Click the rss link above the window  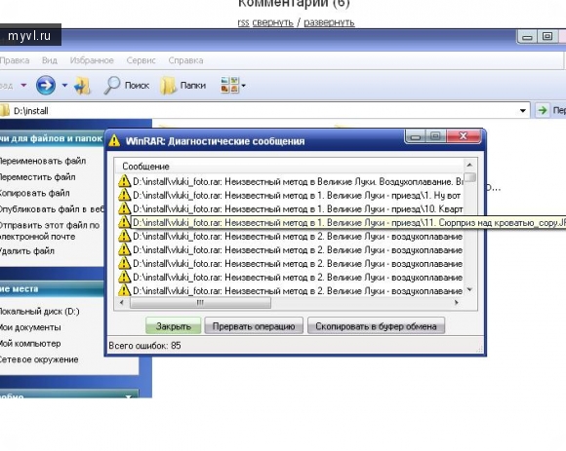[243, 22]
